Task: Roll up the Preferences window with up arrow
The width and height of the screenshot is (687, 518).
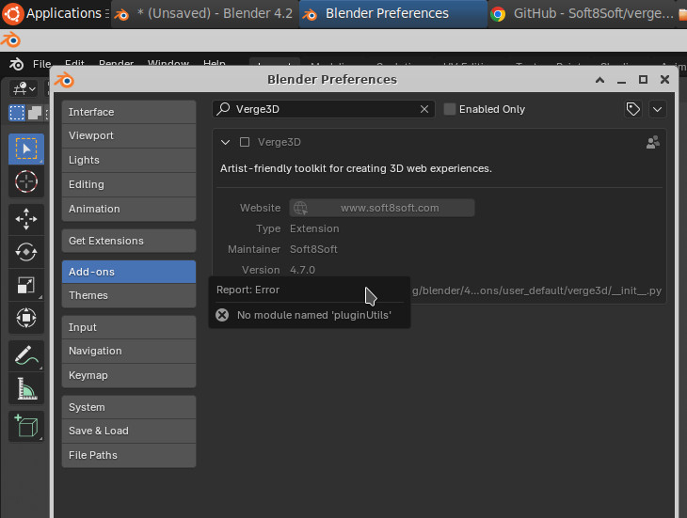Action: tap(599, 80)
